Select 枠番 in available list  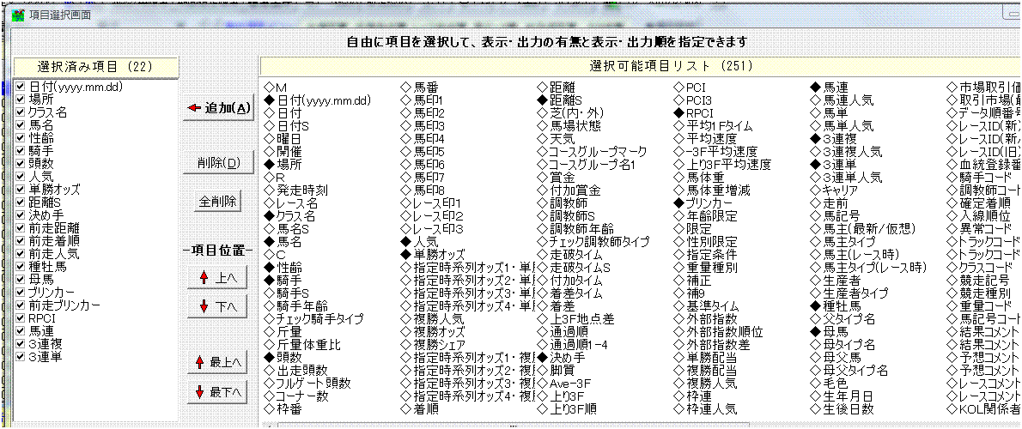click(283, 409)
